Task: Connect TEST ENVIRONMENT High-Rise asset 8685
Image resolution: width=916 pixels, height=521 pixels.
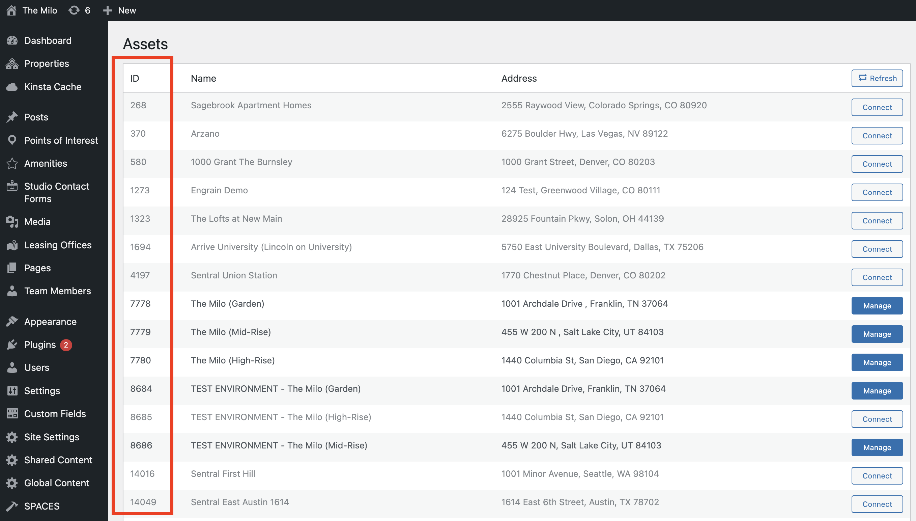Action: coord(877,419)
